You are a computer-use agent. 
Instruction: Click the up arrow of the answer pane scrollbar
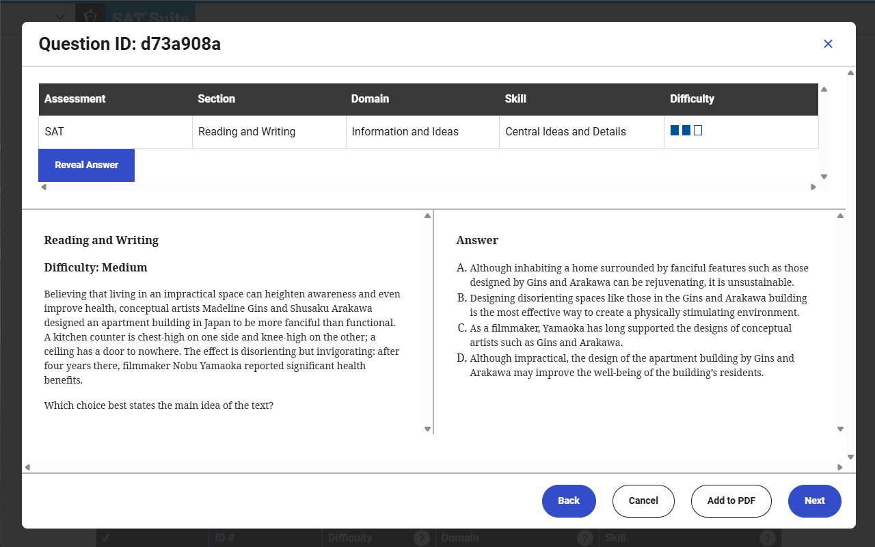(841, 215)
